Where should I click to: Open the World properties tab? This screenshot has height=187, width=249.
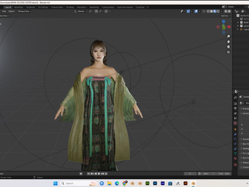[236, 123]
